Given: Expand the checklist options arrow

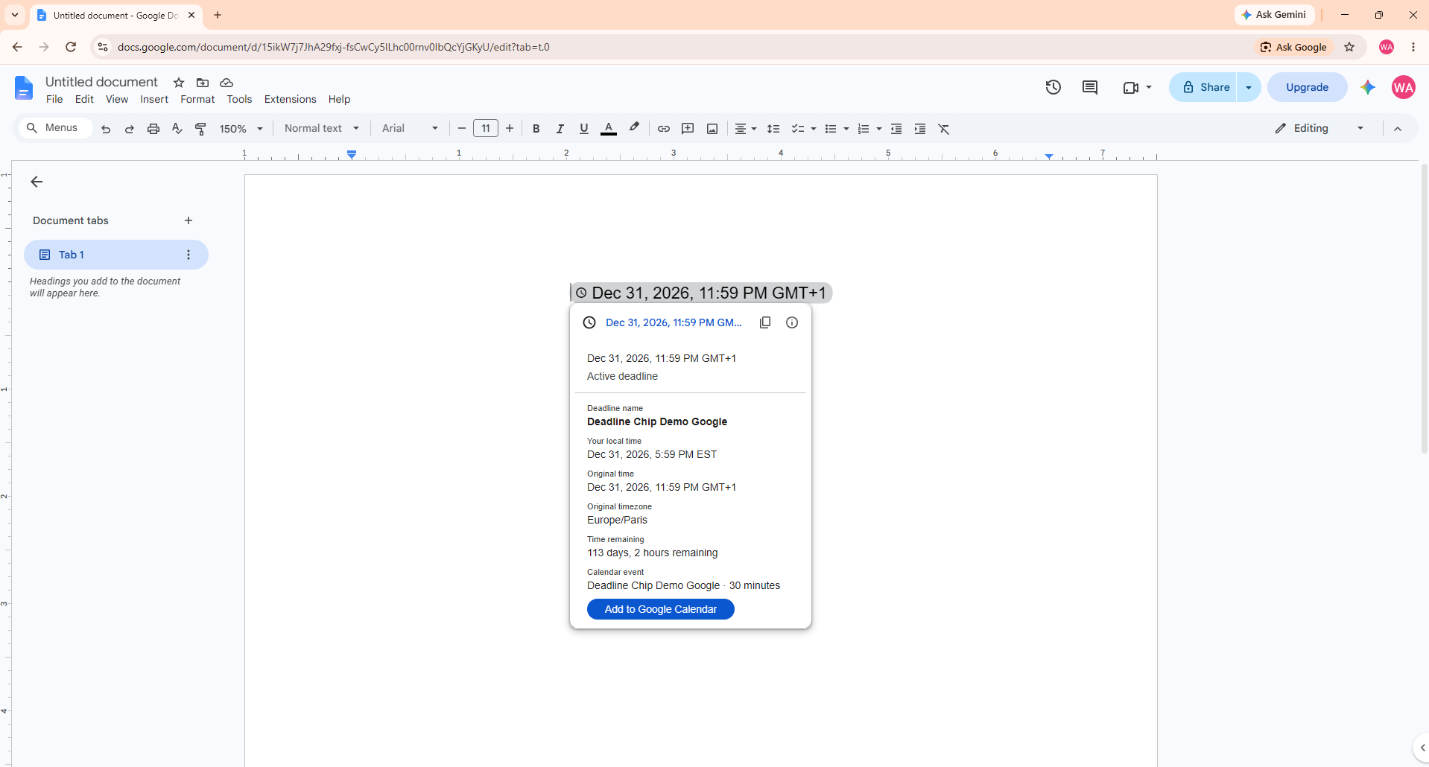Looking at the screenshot, I should 813,129.
